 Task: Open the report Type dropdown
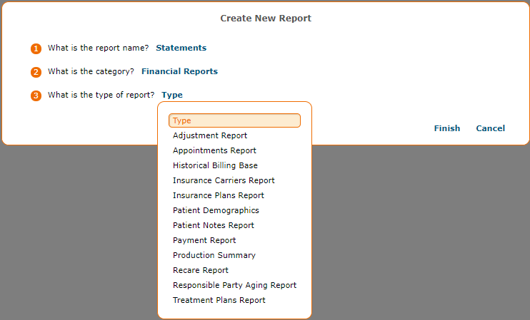(172, 95)
